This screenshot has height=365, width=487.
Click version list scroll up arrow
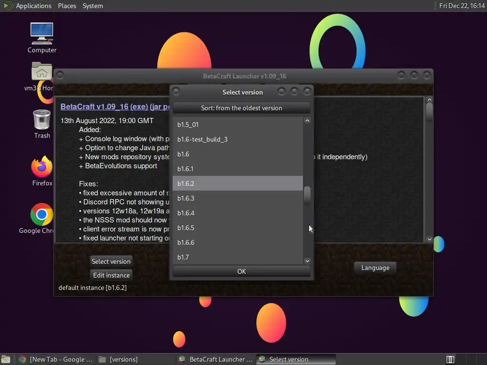(x=307, y=120)
